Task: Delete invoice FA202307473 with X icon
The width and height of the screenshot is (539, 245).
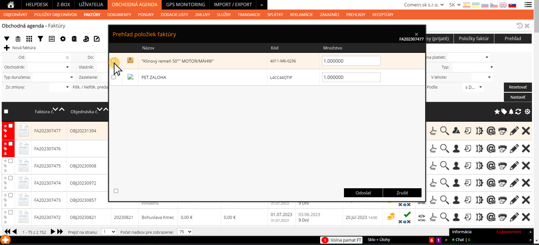Action: point(526,200)
